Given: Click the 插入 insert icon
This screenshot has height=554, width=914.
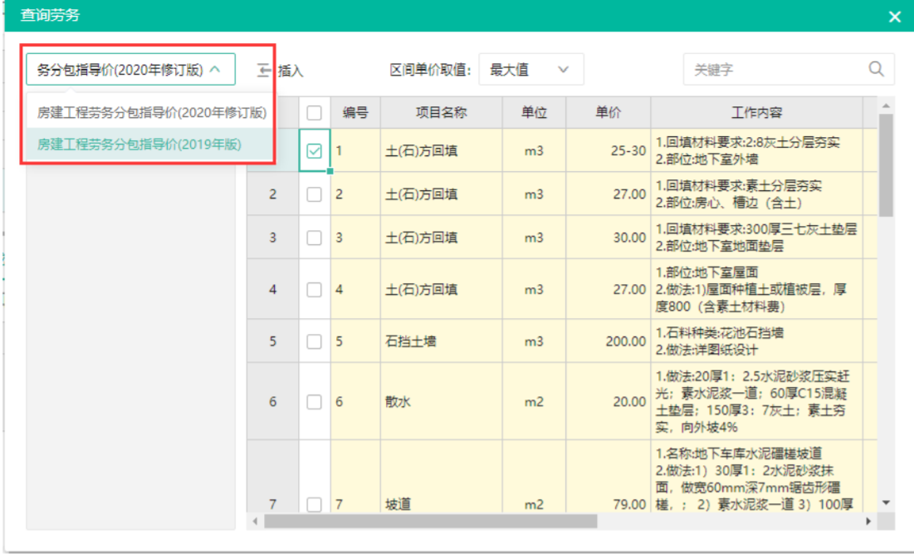Looking at the screenshot, I should 264,71.
